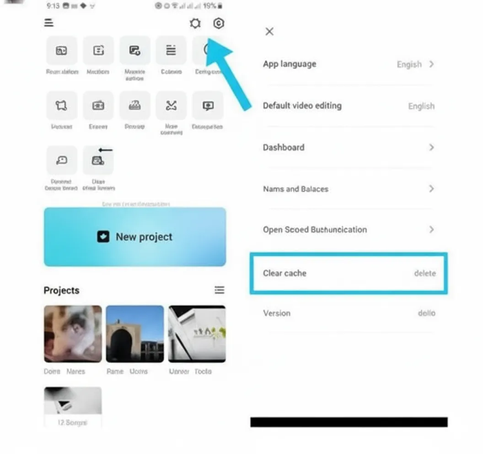Select the speech bubble tool icon

click(62, 160)
